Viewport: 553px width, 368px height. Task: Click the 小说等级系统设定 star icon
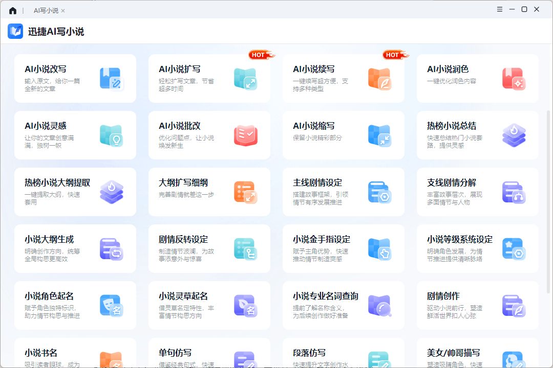514,248
